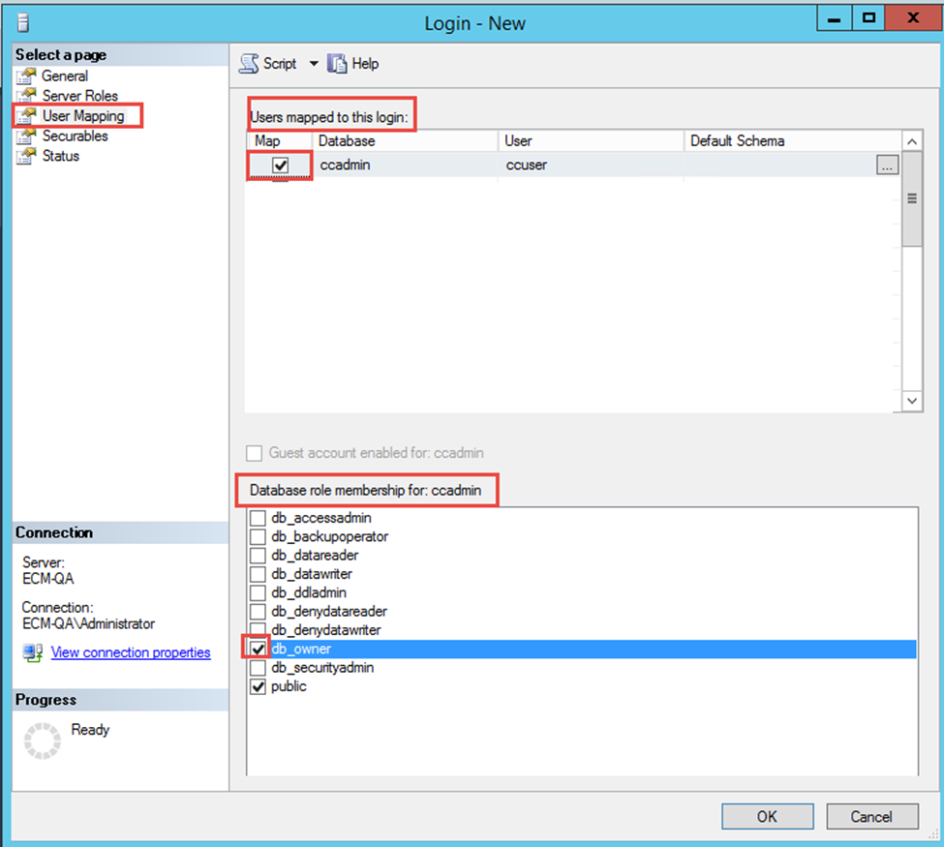Select the Server Roles page
The width and height of the screenshot is (944, 847).
click(79, 96)
